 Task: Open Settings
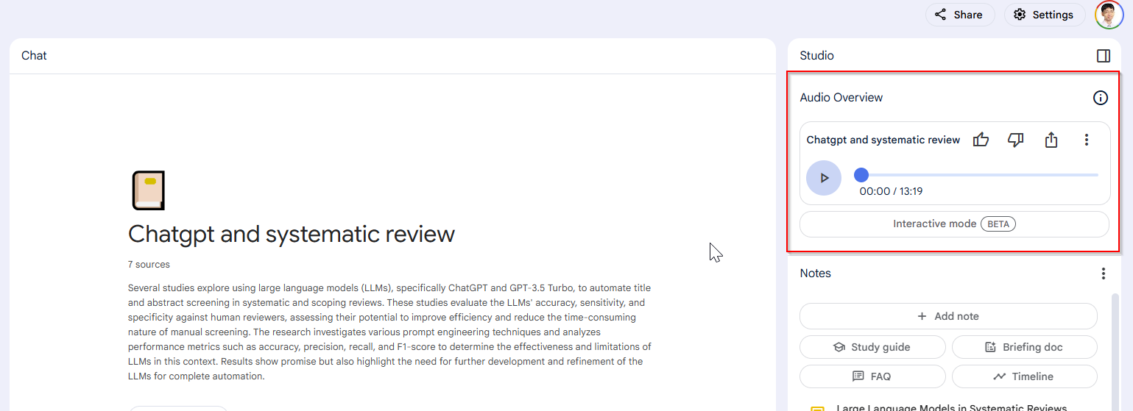[x=1043, y=15]
